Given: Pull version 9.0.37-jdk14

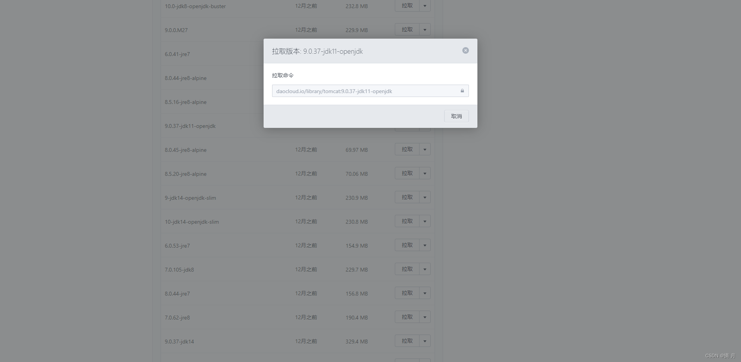Looking at the screenshot, I should (407, 341).
